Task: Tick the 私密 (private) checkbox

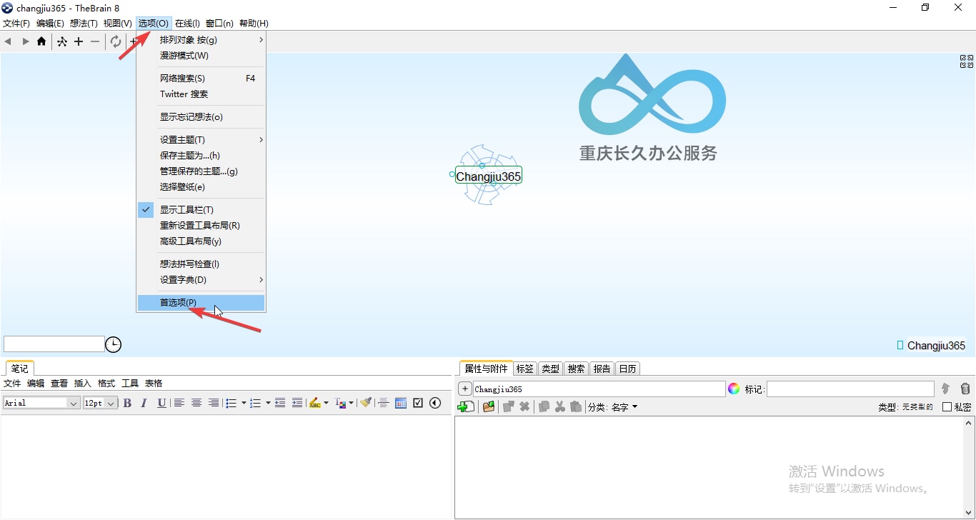Action: point(947,407)
